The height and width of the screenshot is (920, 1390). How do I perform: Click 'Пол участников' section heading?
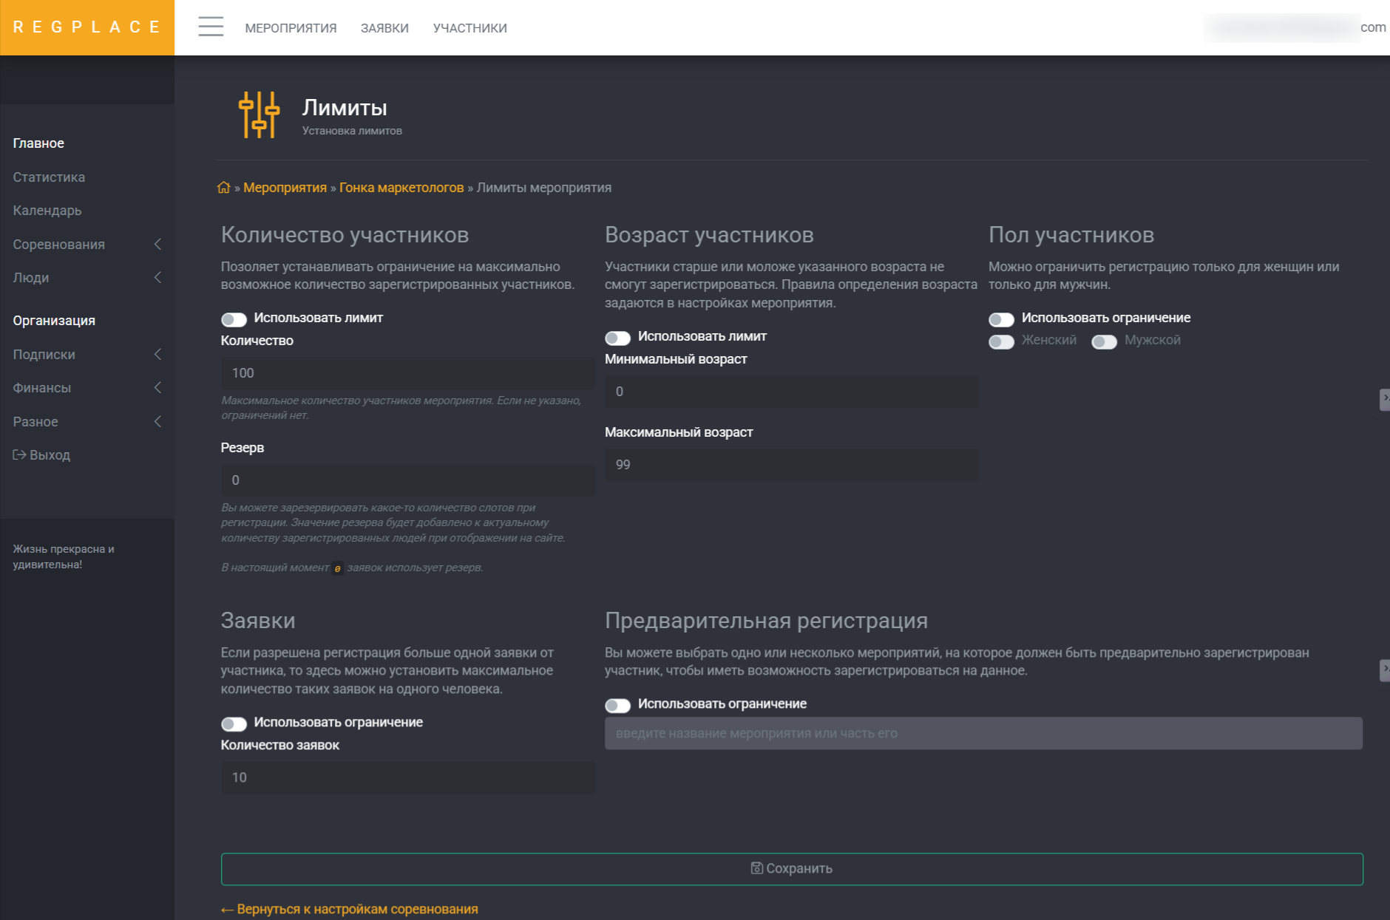pyautogui.click(x=1071, y=235)
